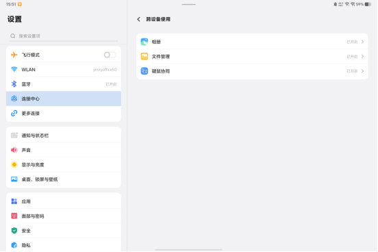Click the 已开启 status for 相册
The height and width of the screenshot is (252, 378).
pyautogui.click(x=352, y=42)
